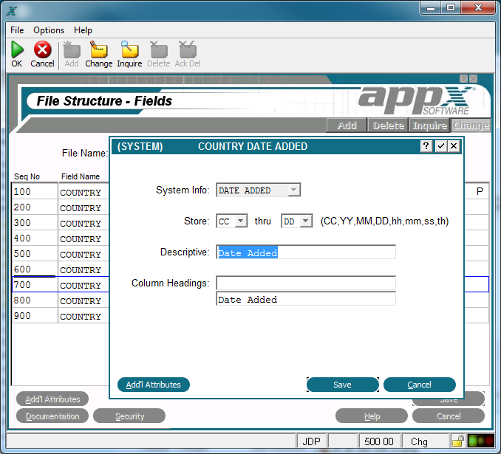Select the Seq No 300 cell

(35, 222)
